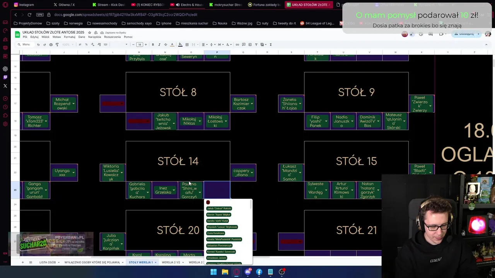
Task: Toggle italic text formatting
Action: click(159, 44)
